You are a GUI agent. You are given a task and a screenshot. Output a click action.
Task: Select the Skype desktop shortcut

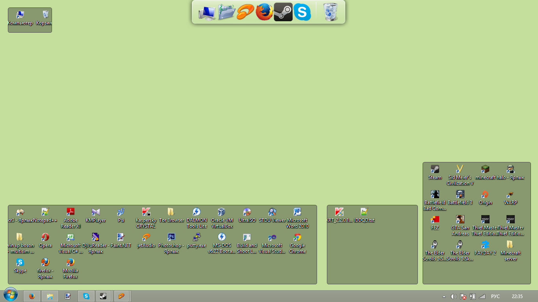[20, 266]
